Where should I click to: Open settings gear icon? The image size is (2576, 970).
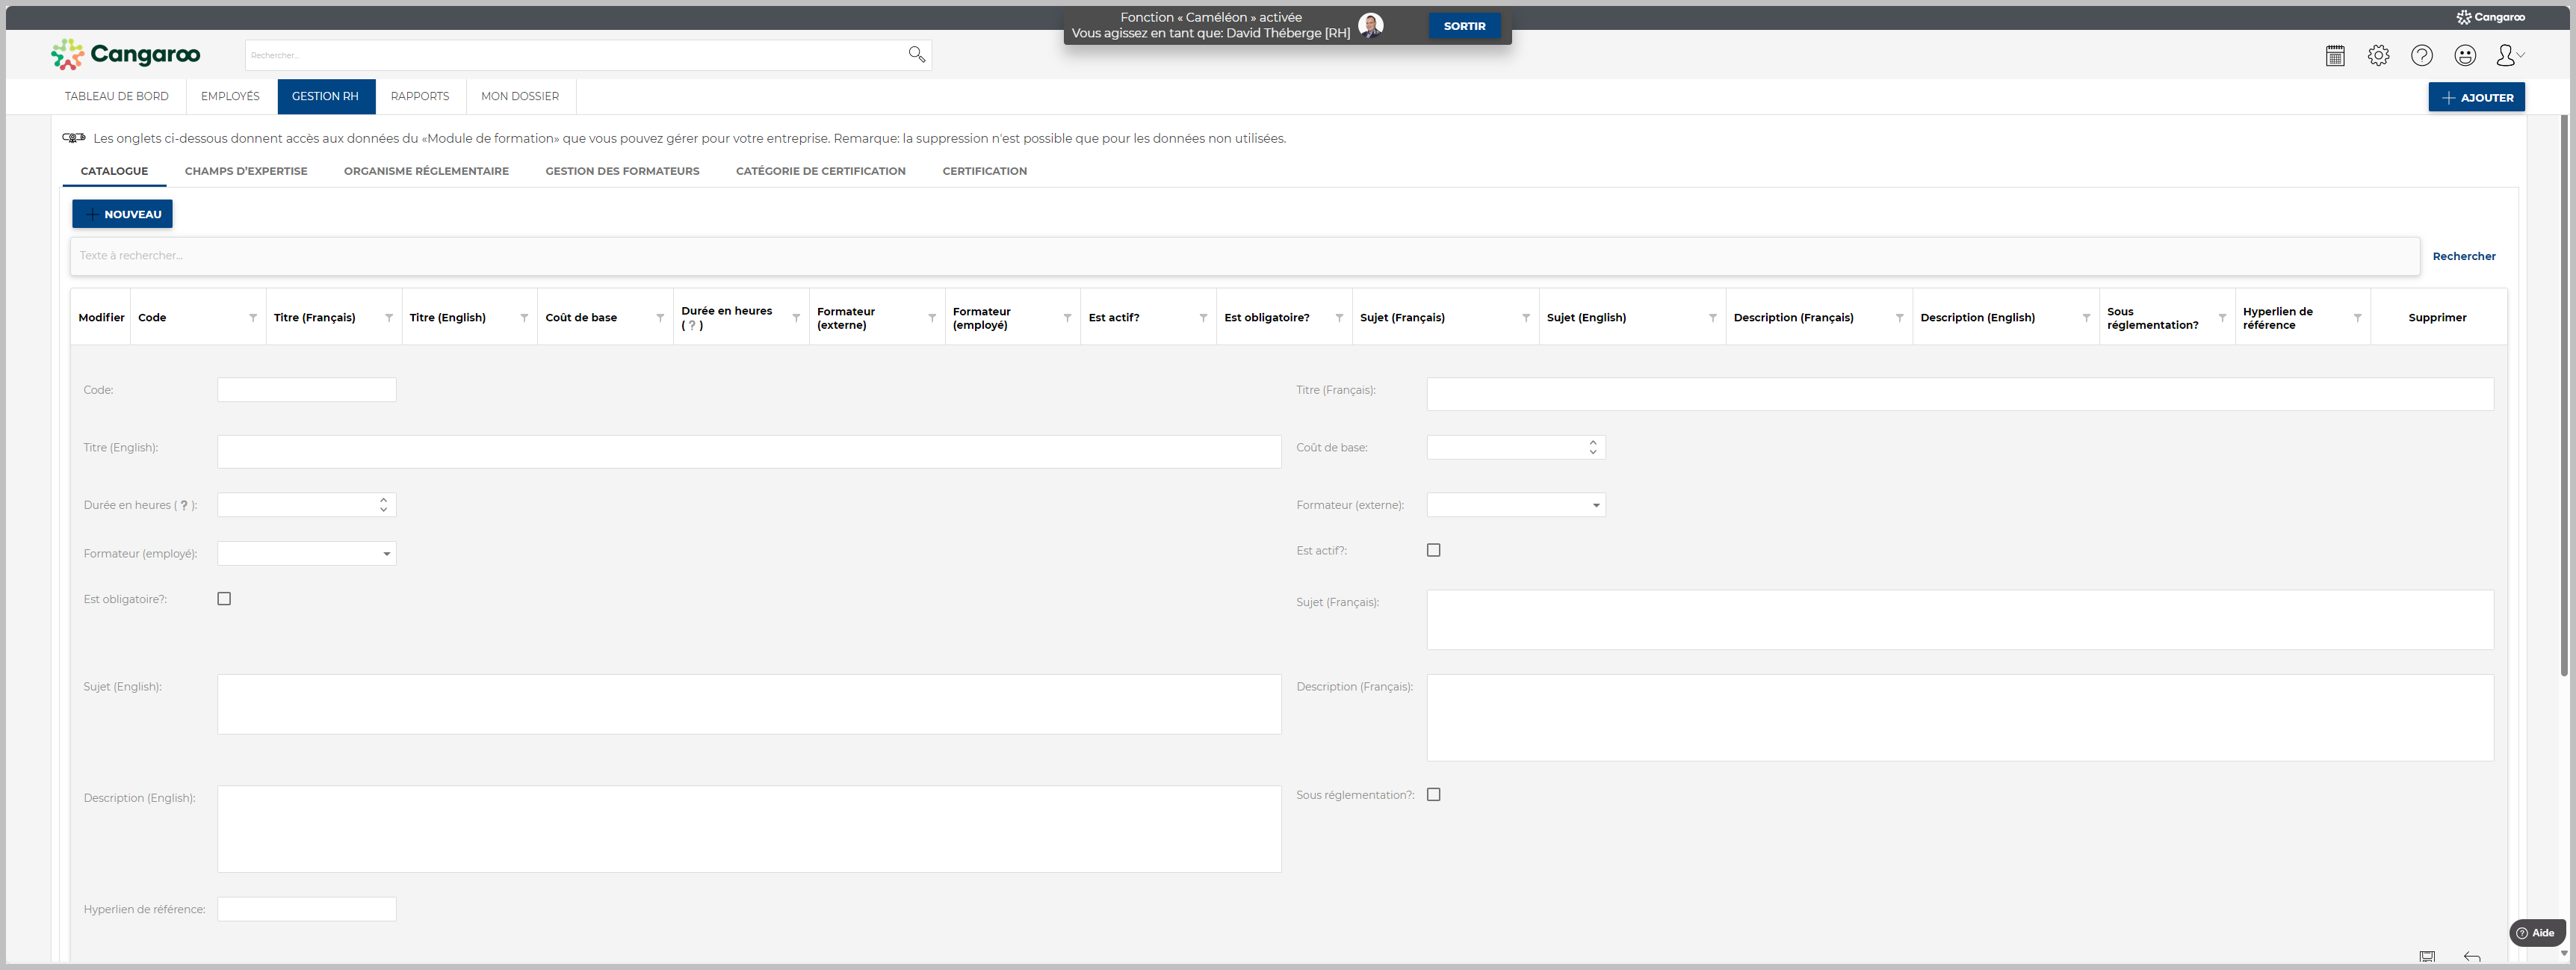2378,56
